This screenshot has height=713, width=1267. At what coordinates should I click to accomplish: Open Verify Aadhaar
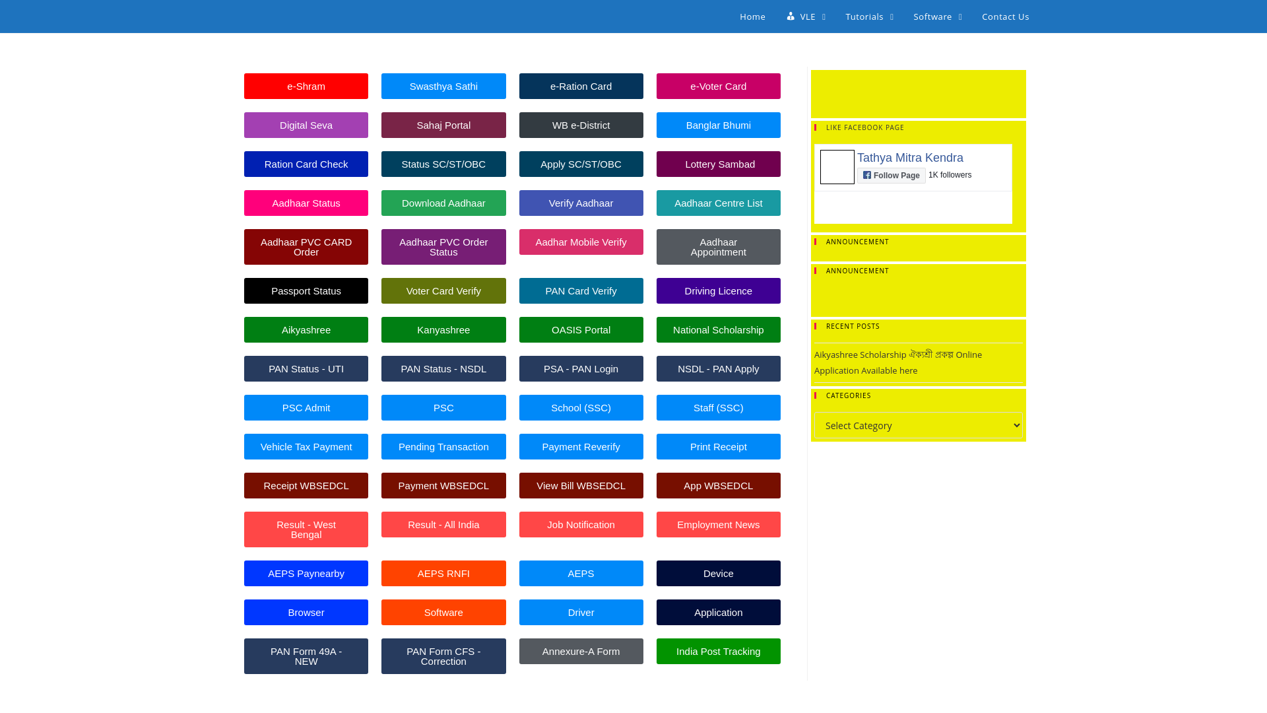[581, 203]
